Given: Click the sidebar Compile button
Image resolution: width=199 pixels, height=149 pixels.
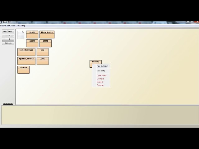Looking at the screenshot, I should tap(8, 43).
